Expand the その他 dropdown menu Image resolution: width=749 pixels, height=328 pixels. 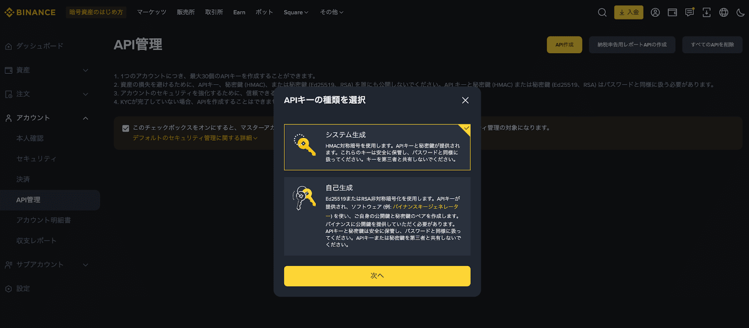click(331, 13)
